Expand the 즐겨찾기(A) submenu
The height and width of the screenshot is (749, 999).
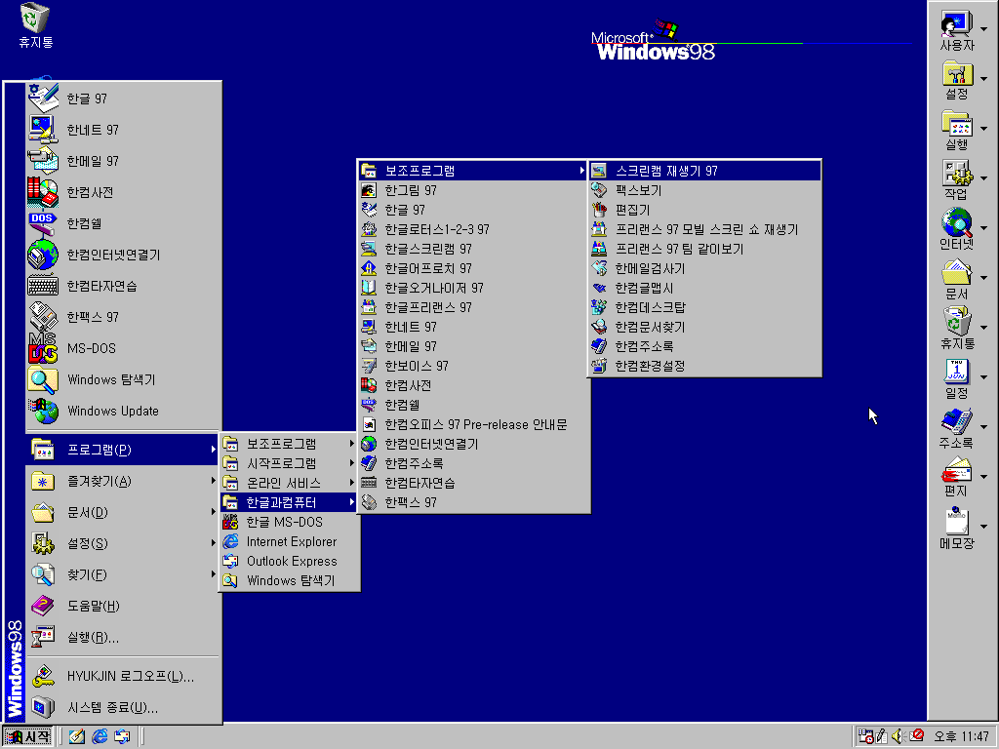124,481
